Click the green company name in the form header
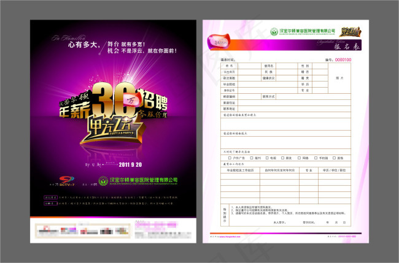Viewport: 399px width, 263px height. (x=307, y=31)
